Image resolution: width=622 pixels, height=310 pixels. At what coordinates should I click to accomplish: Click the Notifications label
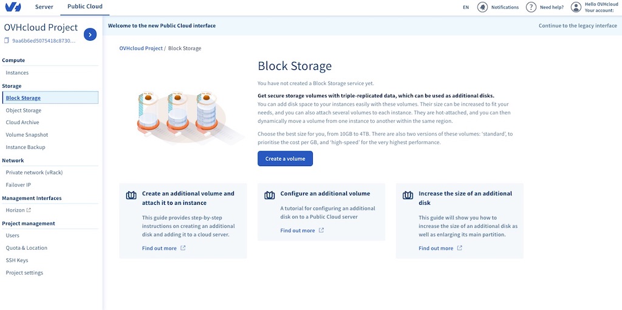click(x=505, y=7)
